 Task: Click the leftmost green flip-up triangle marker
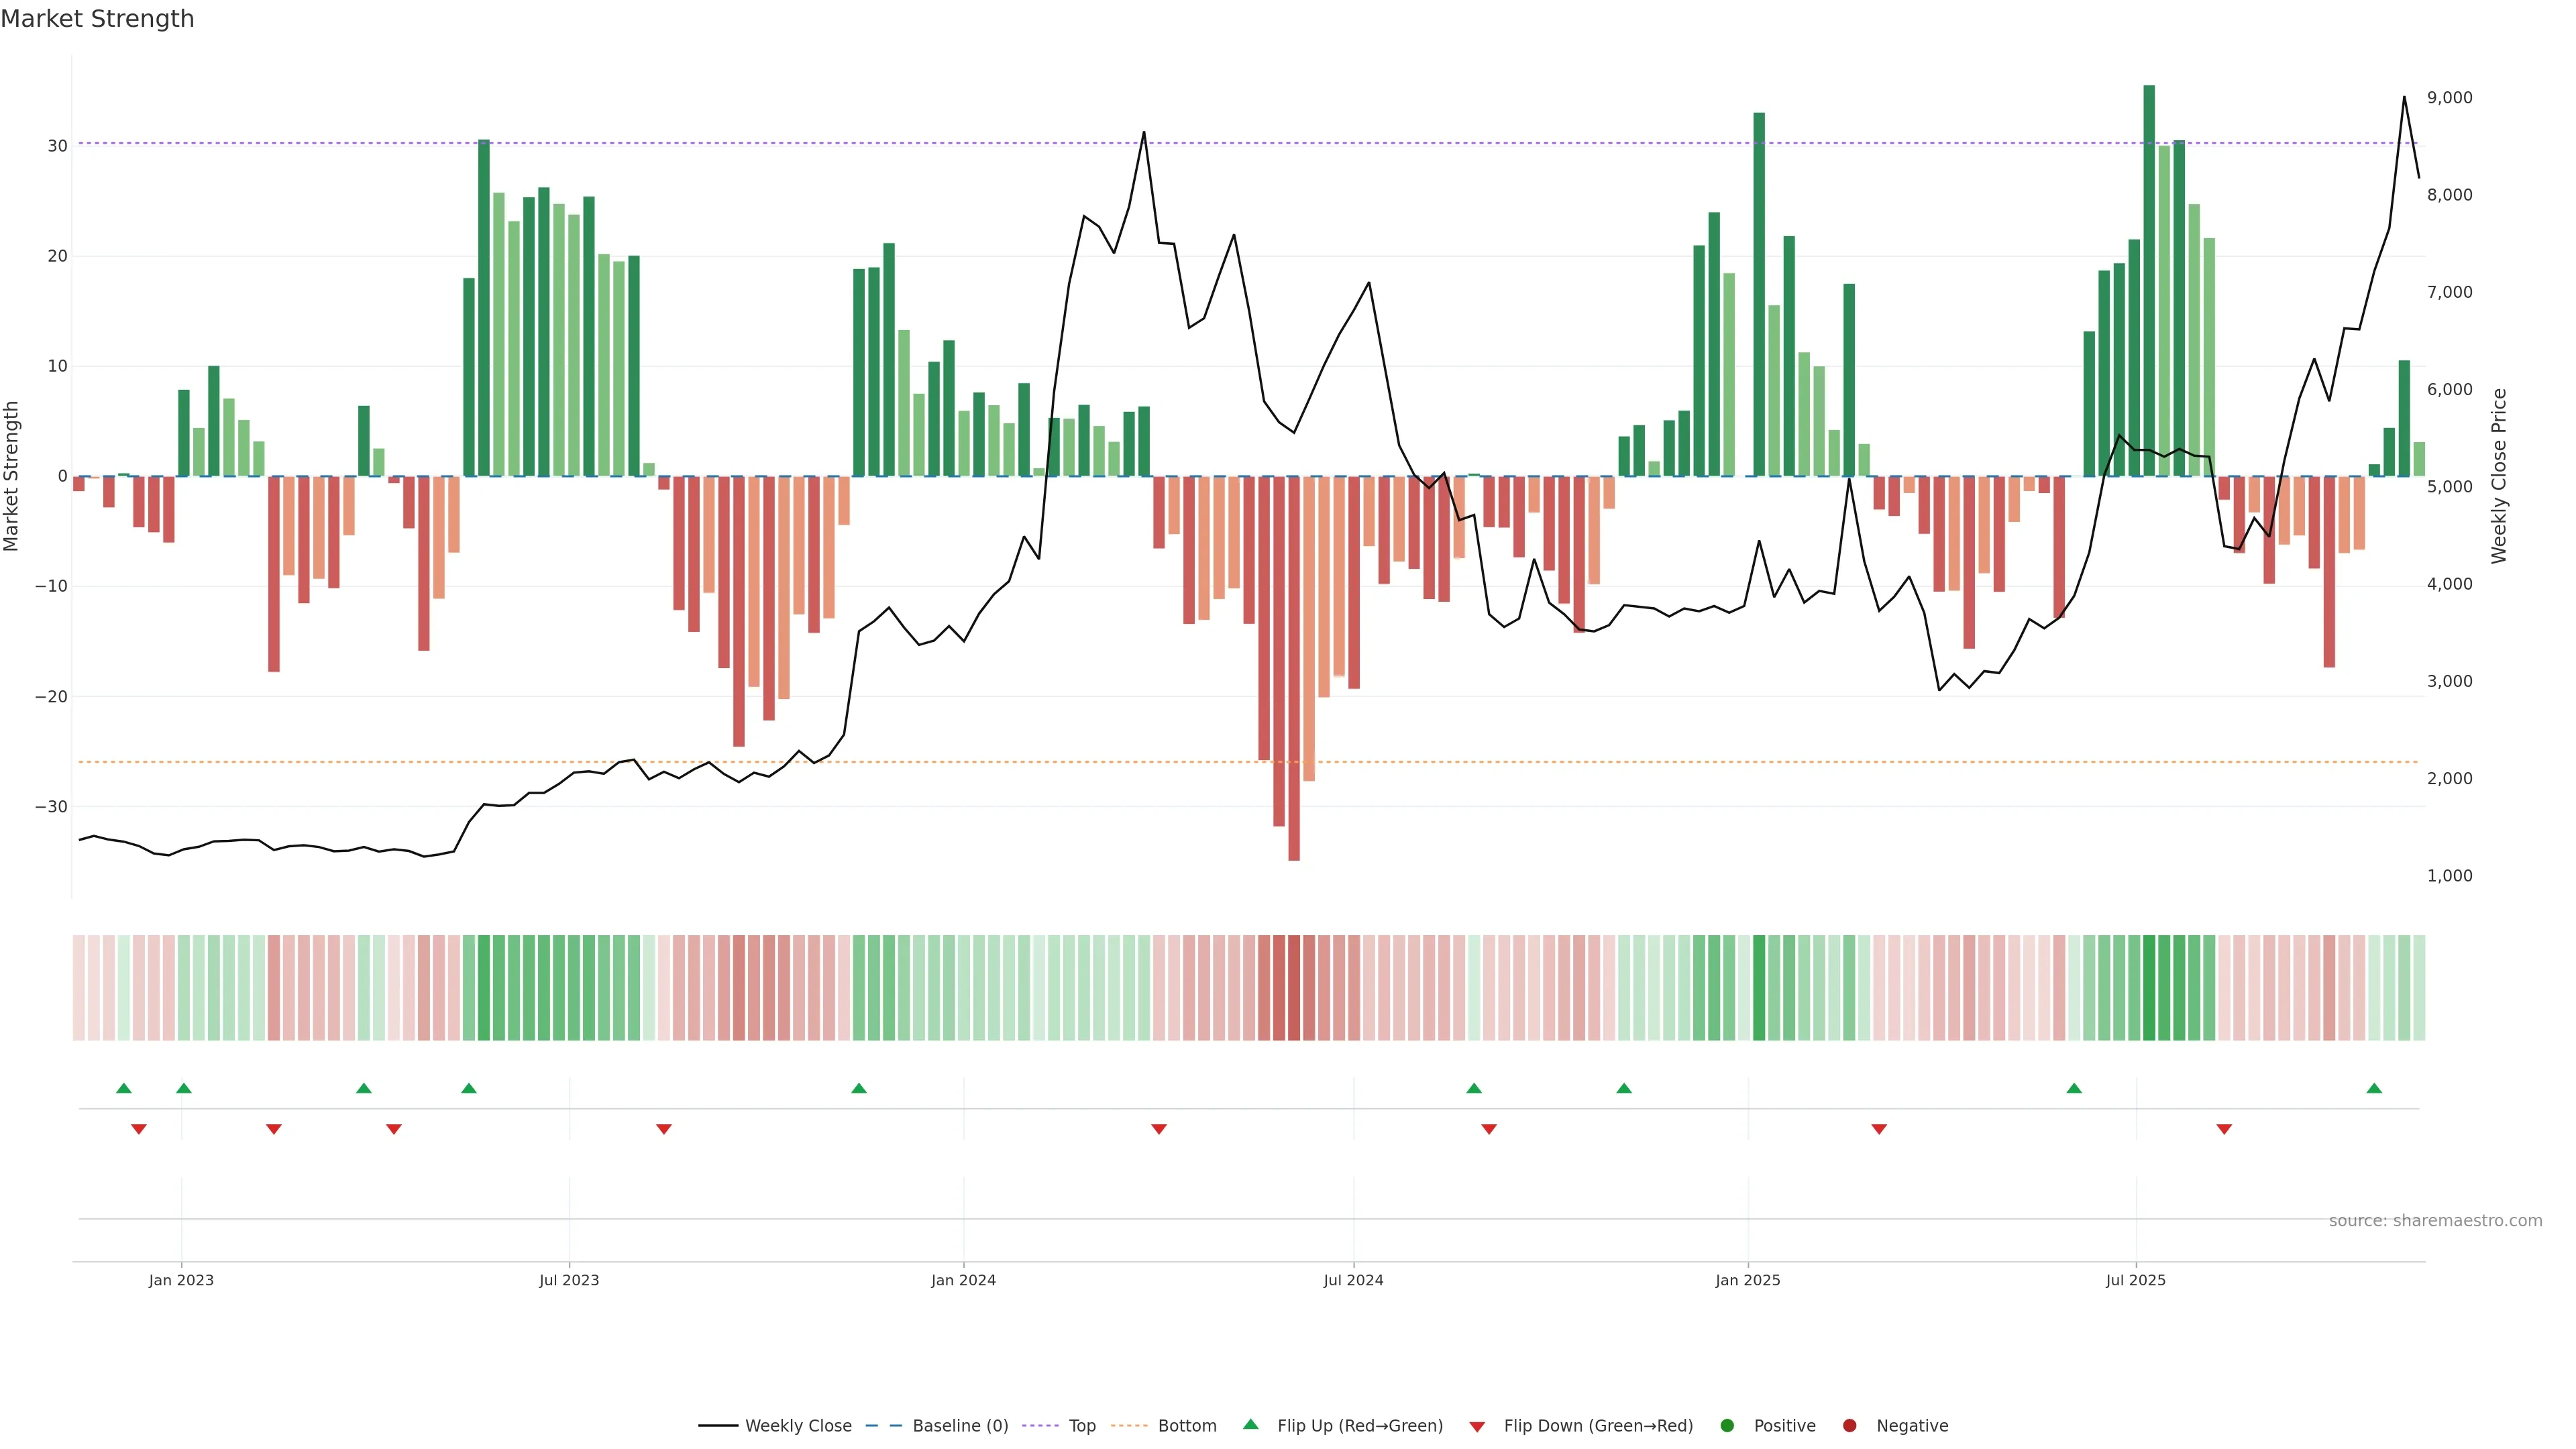(x=124, y=1088)
